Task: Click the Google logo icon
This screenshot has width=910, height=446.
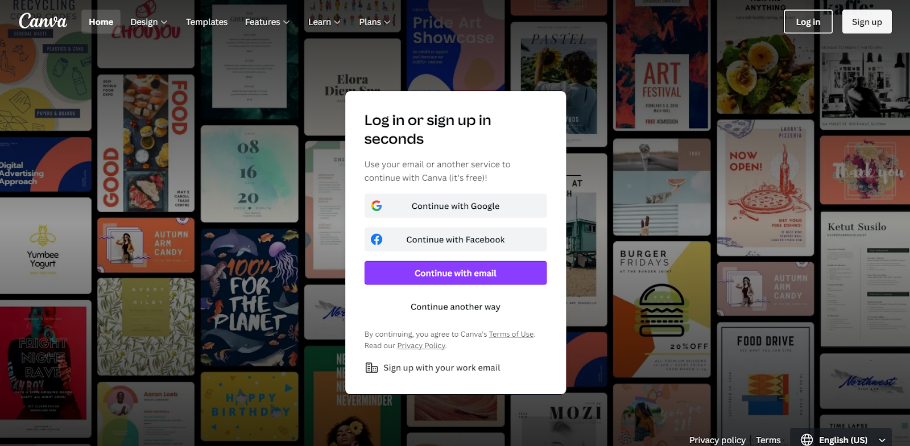Action: [377, 206]
